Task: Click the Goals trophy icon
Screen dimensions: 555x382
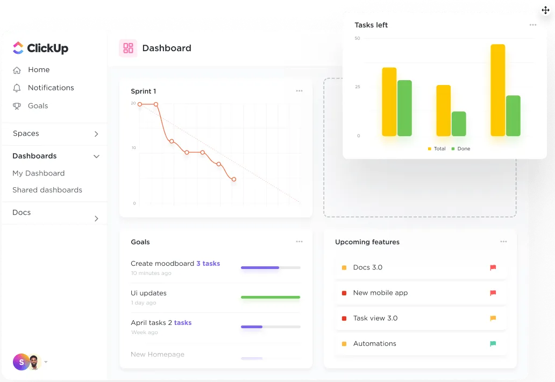Action: 17,106
